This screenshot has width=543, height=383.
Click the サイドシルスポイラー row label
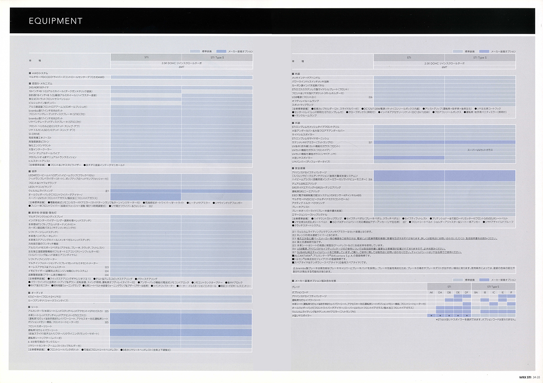point(303,134)
